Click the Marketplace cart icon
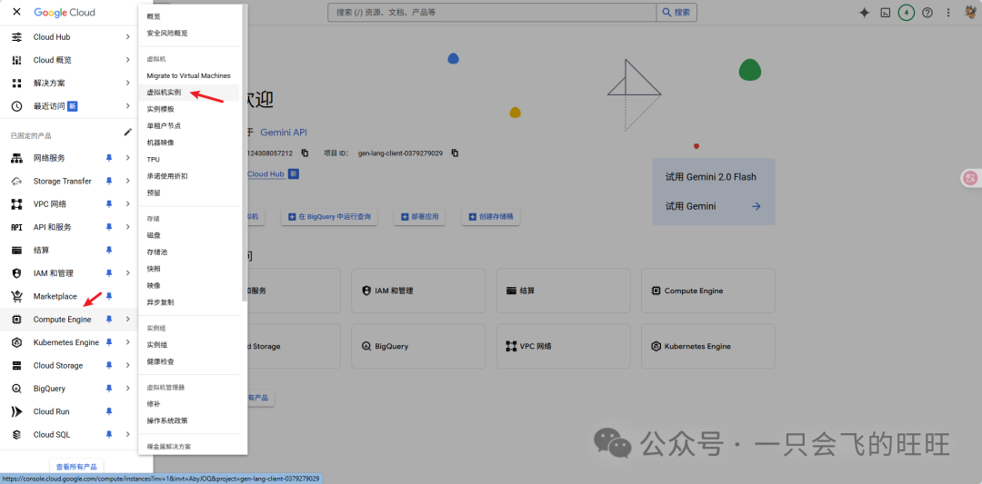This screenshot has width=982, height=484. [17, 296]
